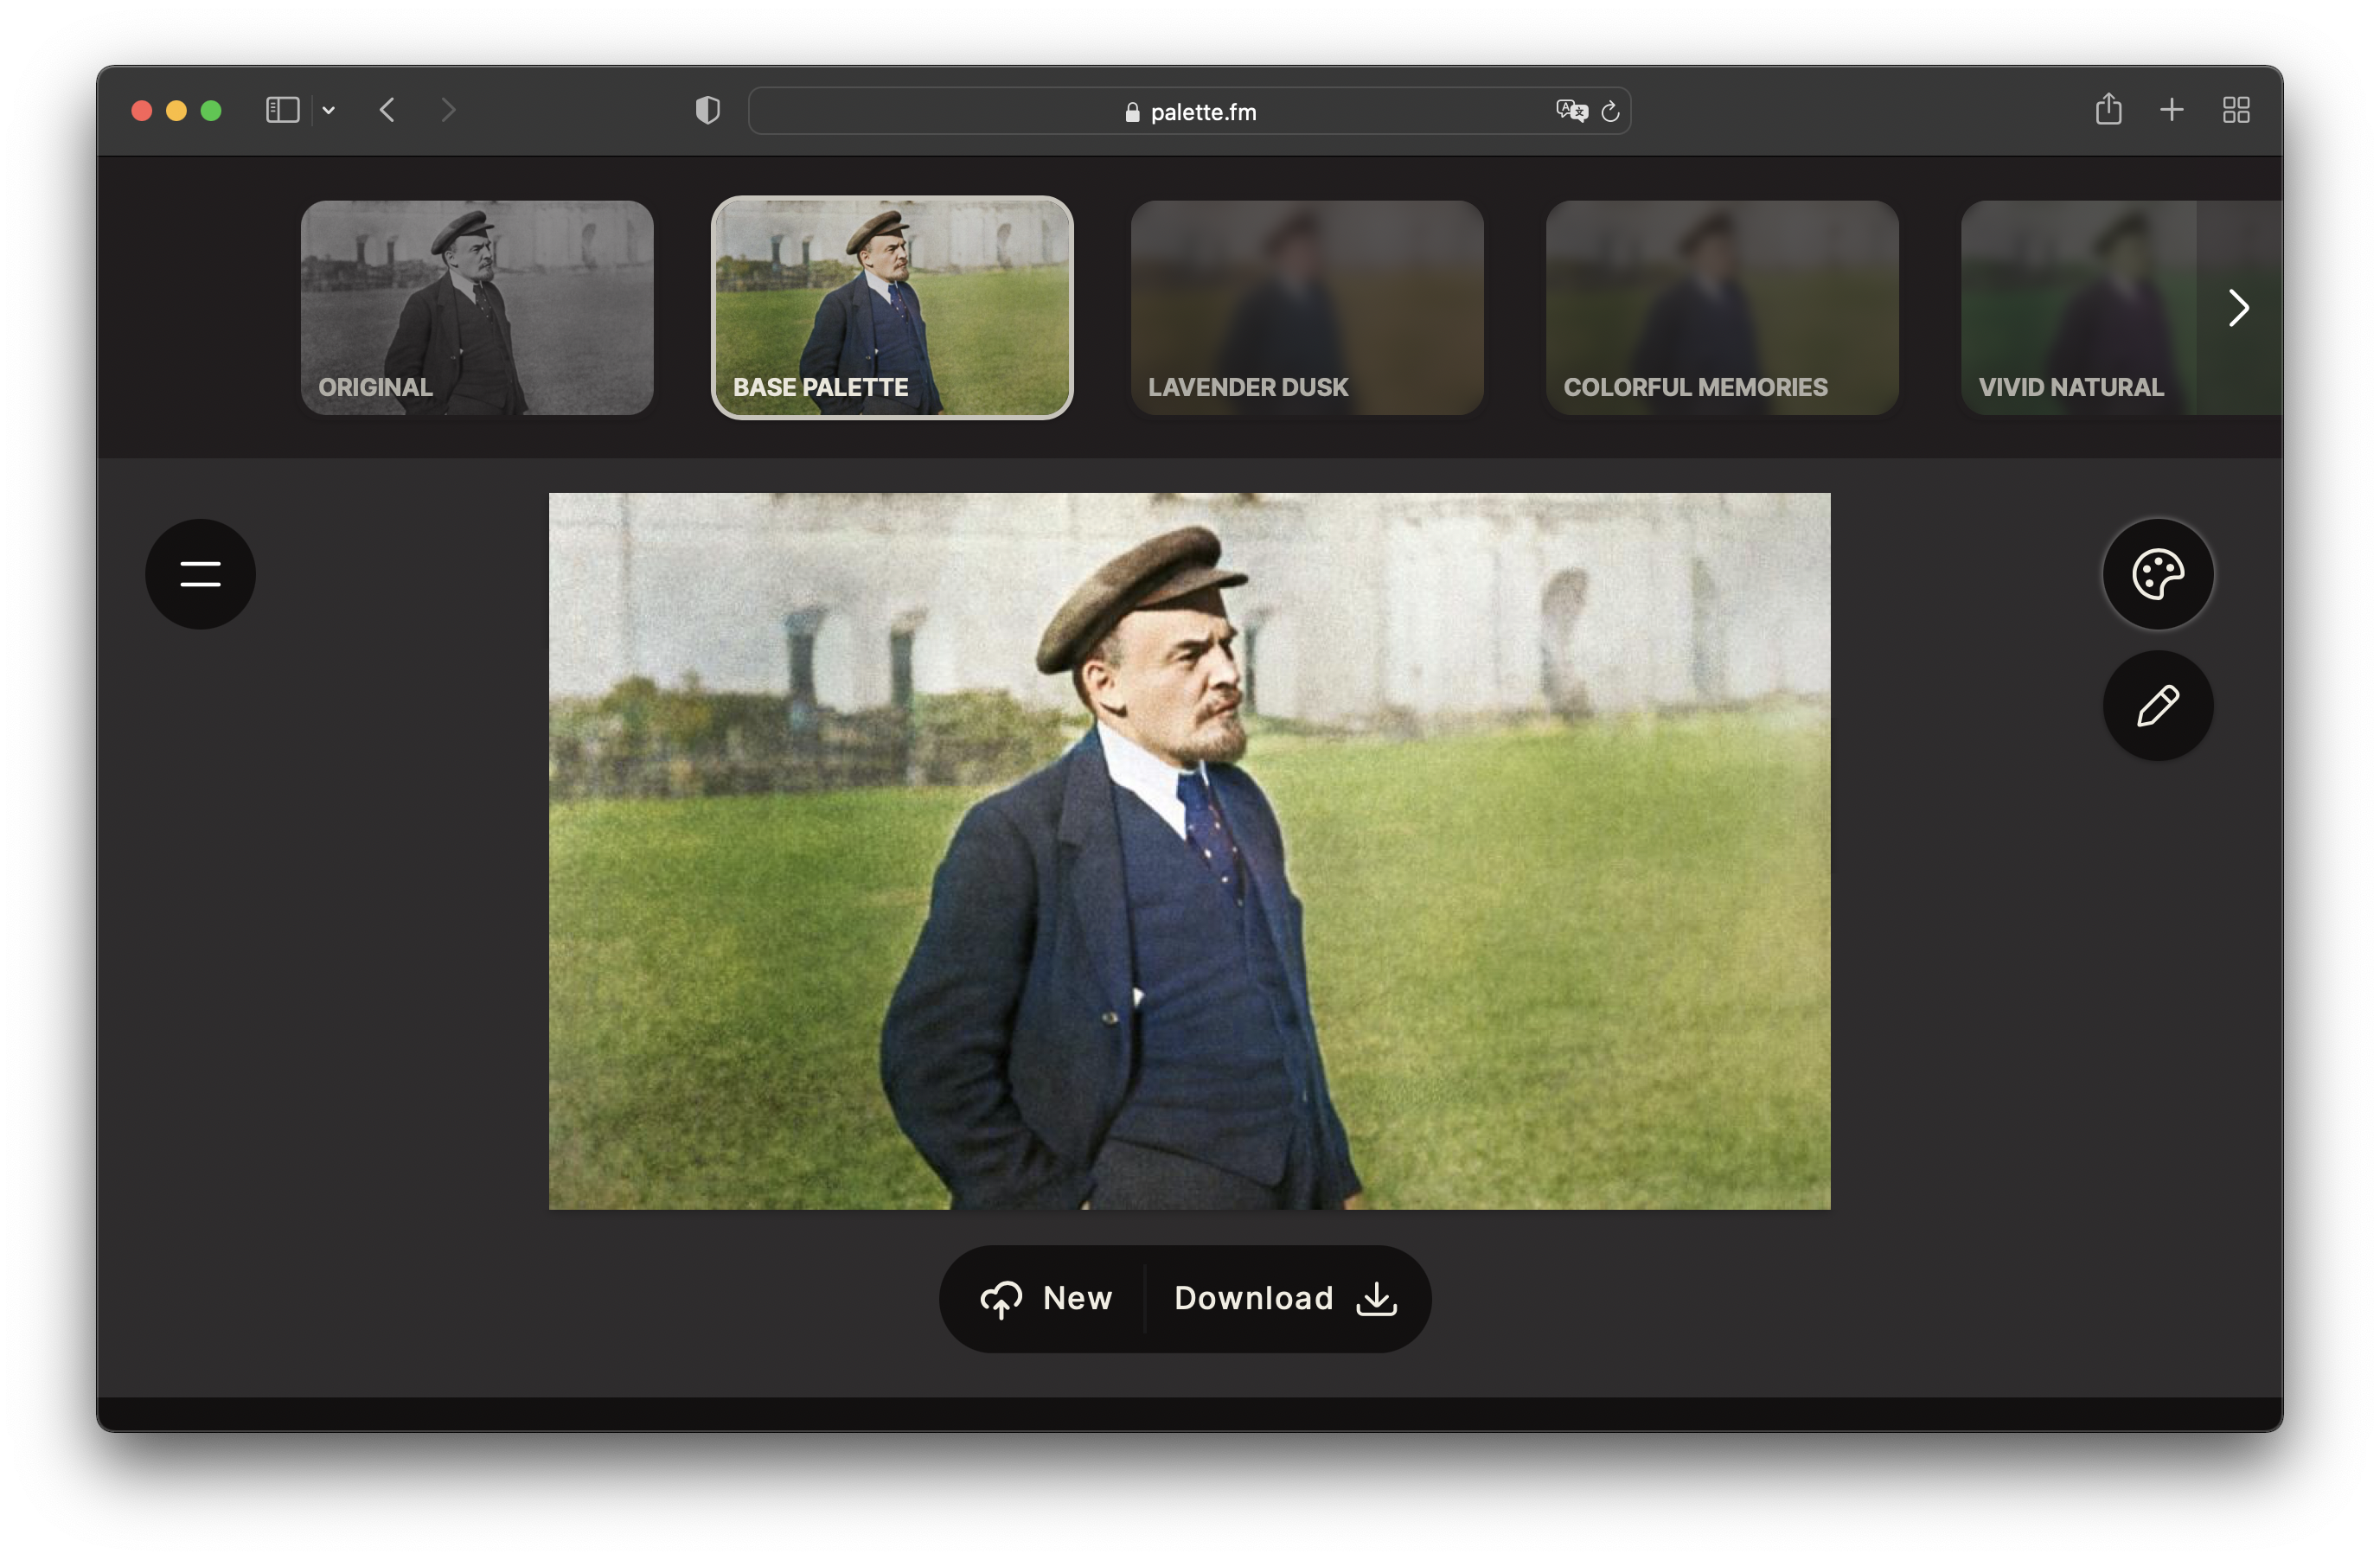2380x1560 pixels.
Task: Expand the sidebar dropdown arrow
Action: (328, 110)
